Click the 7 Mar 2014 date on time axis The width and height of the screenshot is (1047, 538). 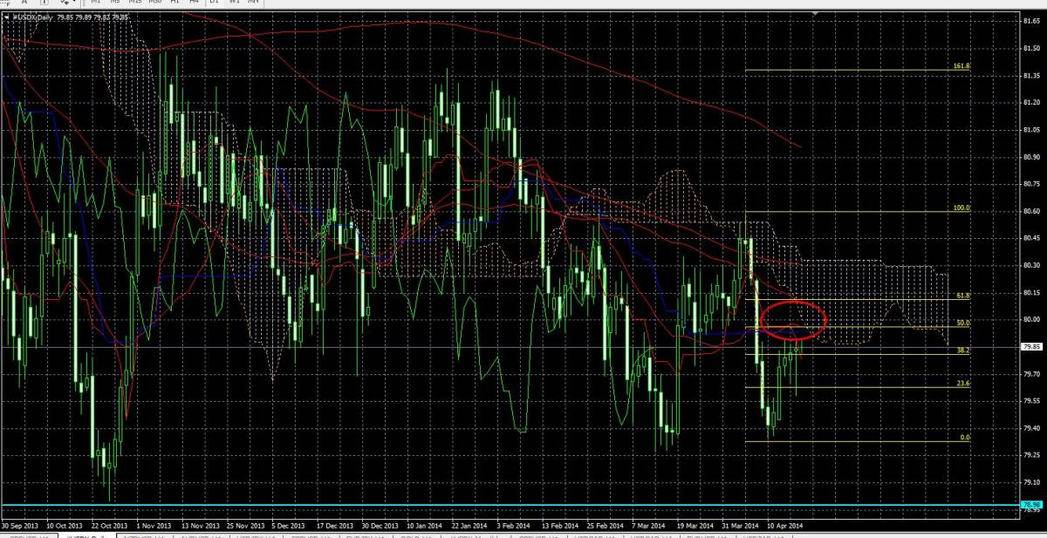point(651,526)
